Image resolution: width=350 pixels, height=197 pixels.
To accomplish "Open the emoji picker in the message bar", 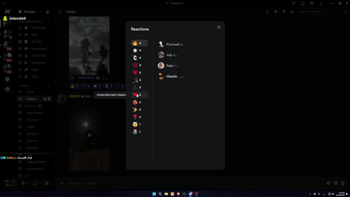I will point(328,183).
